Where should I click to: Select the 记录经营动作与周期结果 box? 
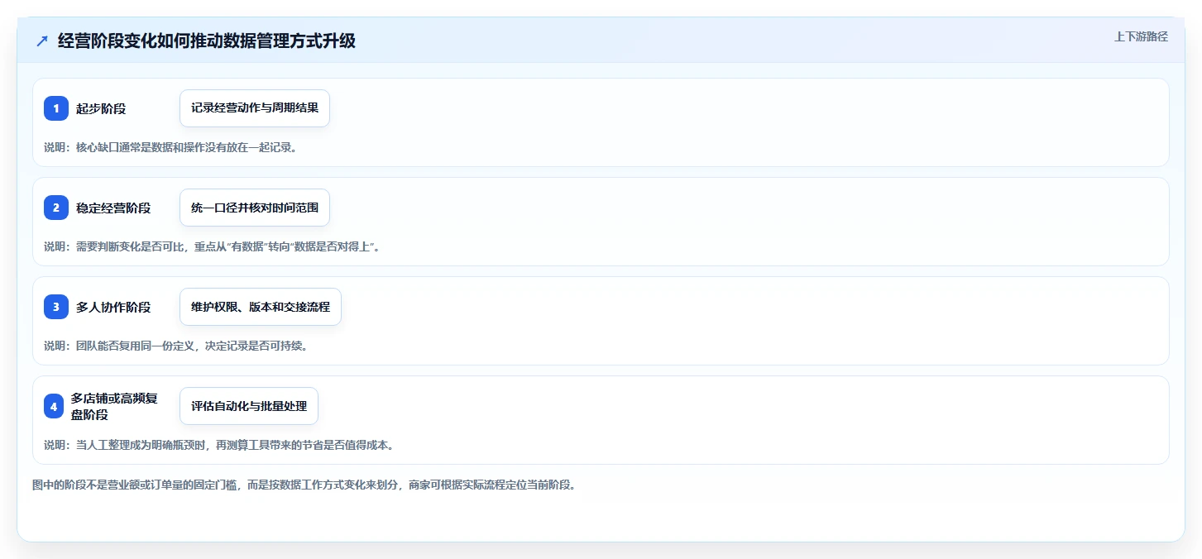(255, 108)
